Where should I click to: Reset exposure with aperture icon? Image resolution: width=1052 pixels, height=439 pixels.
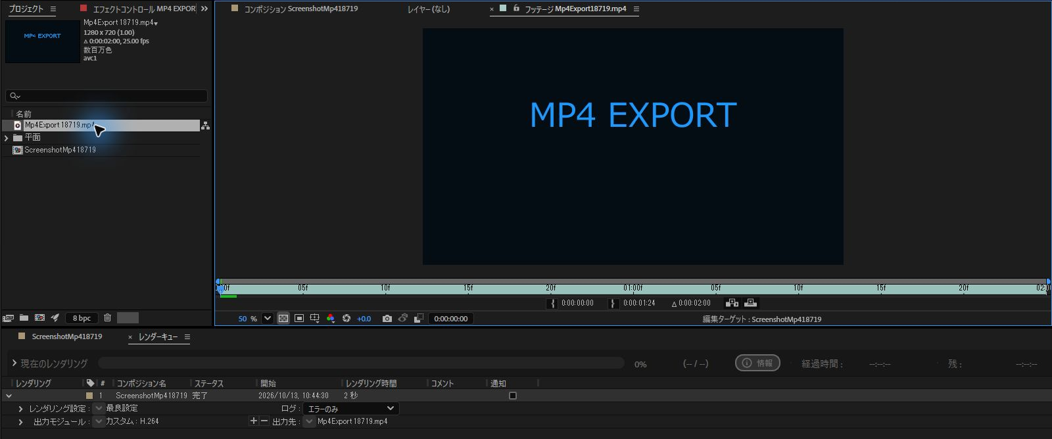coord(347,318)
